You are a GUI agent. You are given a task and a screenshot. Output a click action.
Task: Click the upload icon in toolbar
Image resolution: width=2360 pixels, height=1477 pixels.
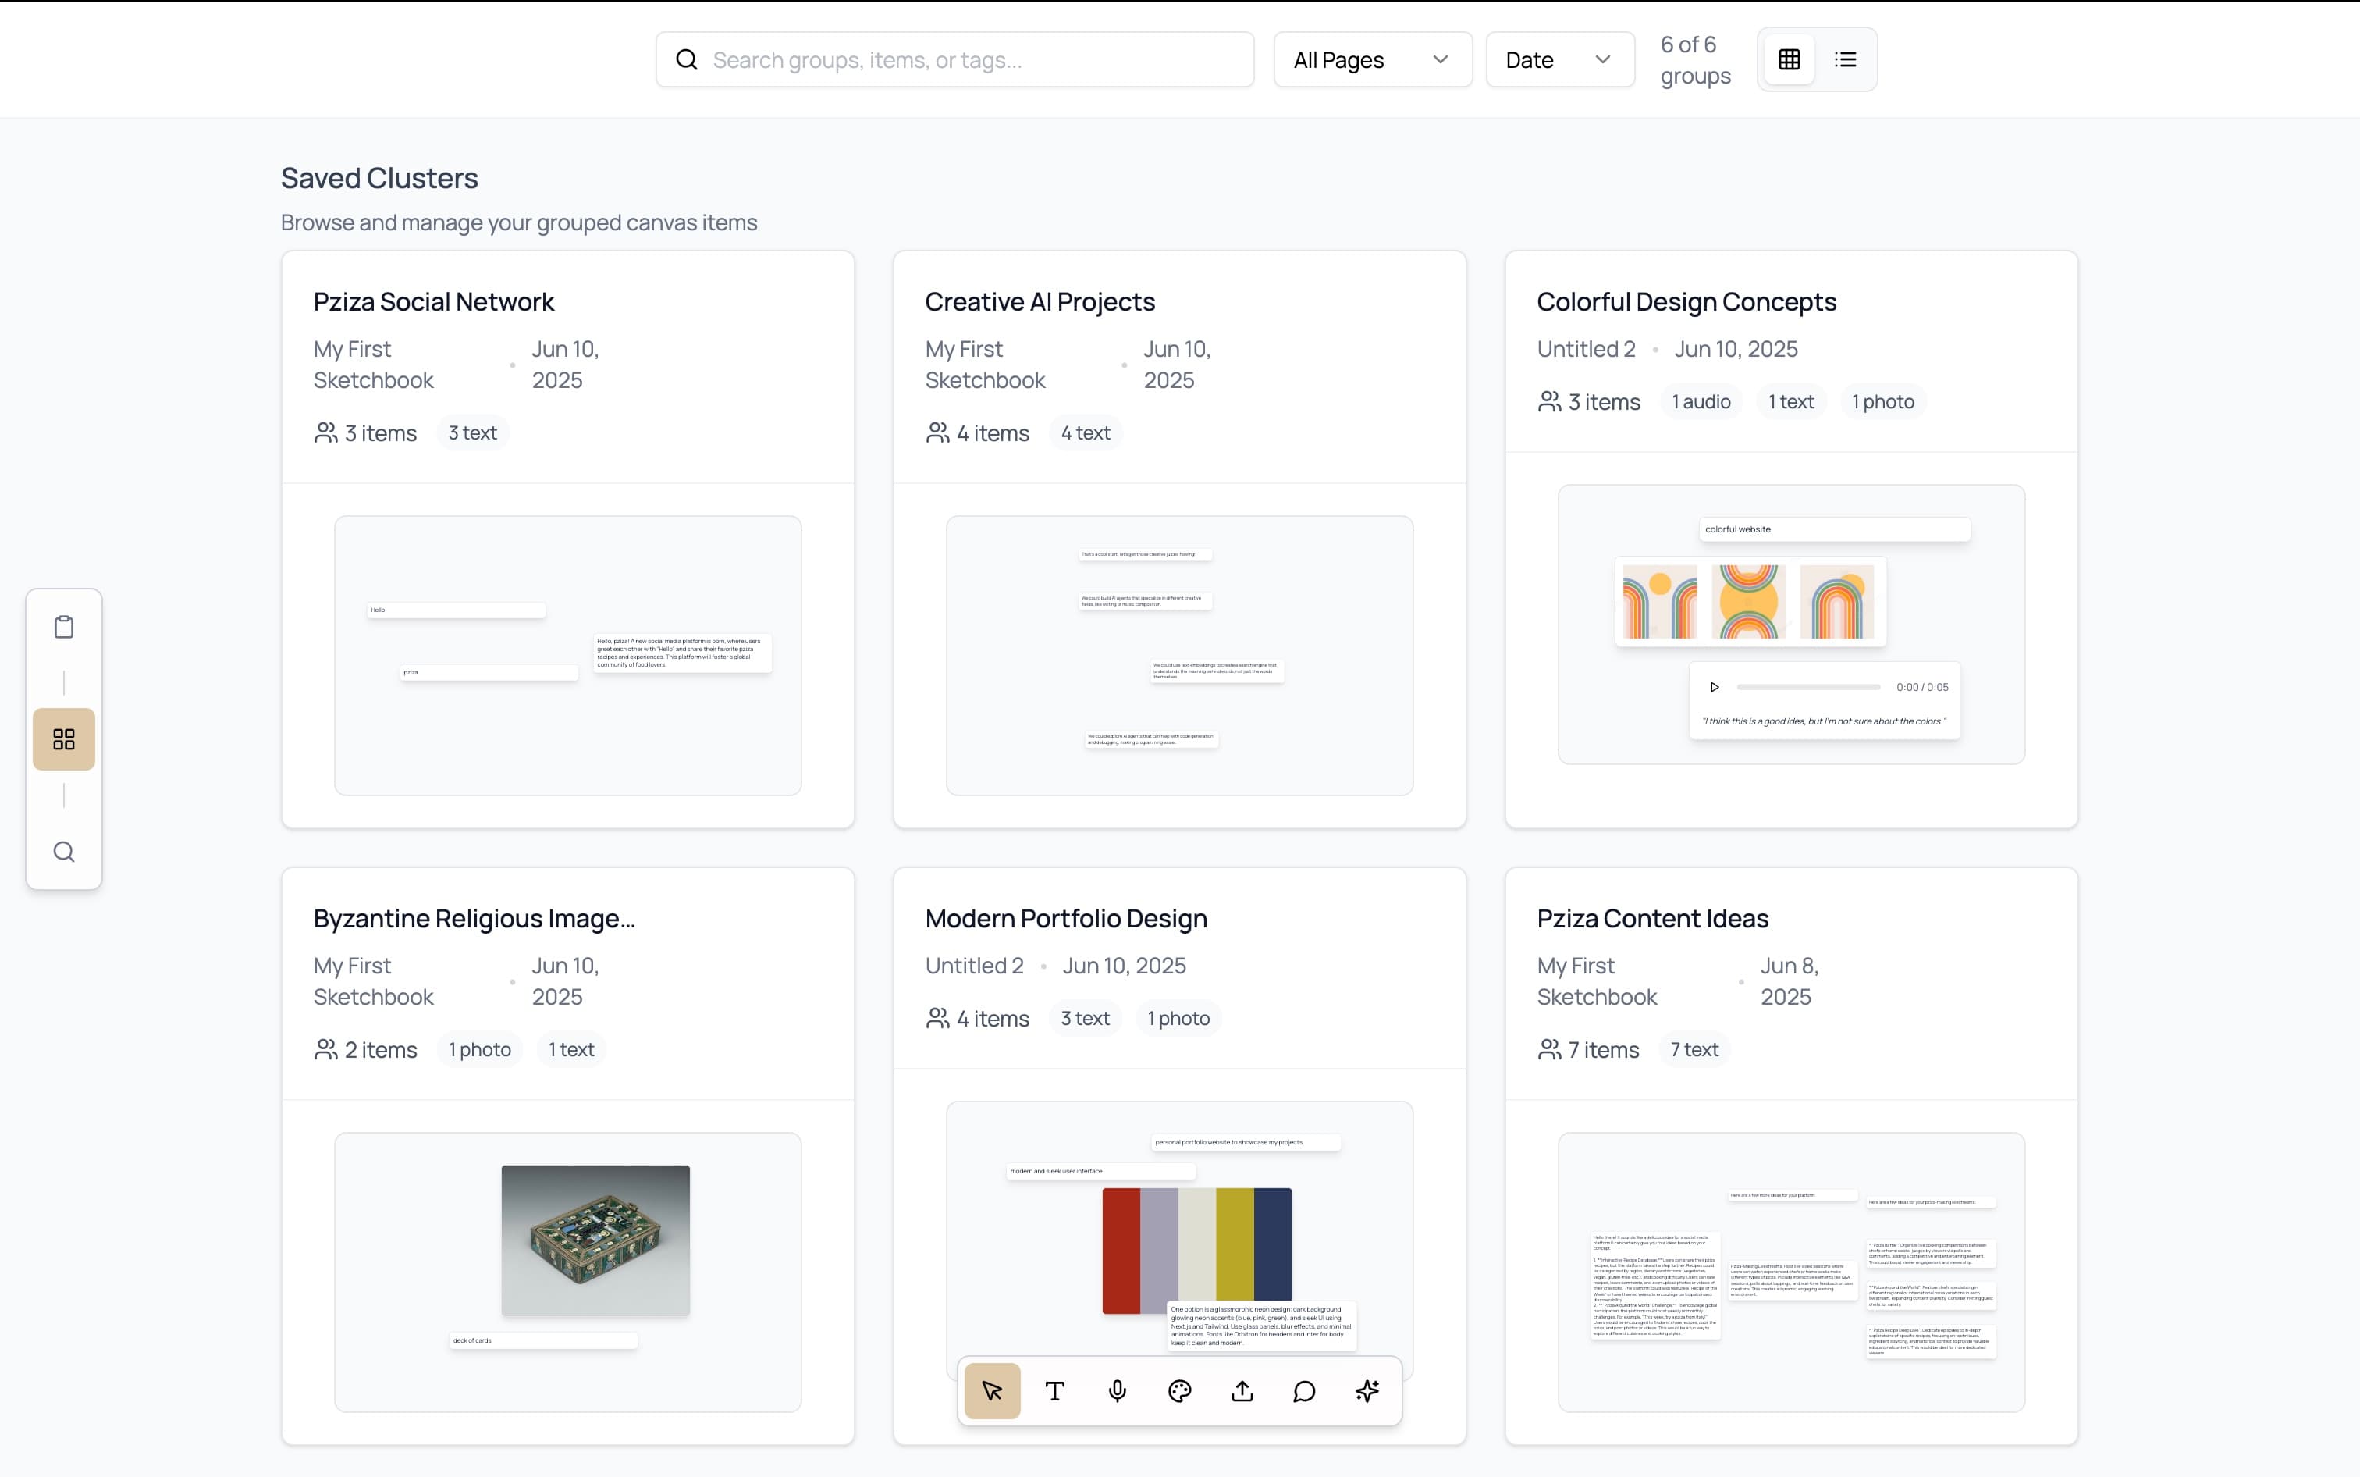[1242, 1391]
